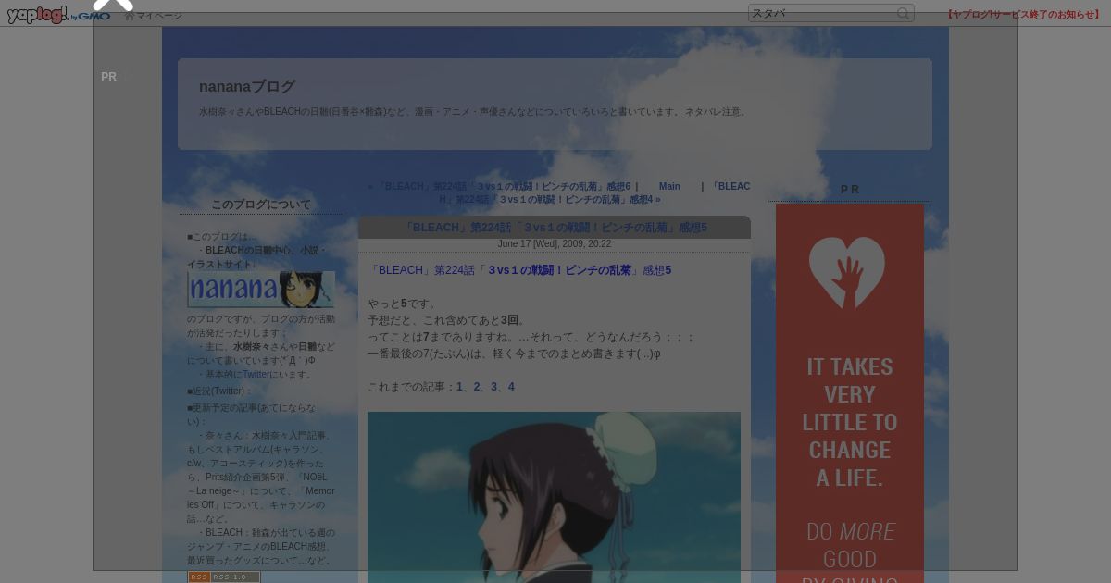The width and height of the screenshot is (1111, 583).
Task: Open the anime screenshot image in post
Action: click(x=554, y=497)
